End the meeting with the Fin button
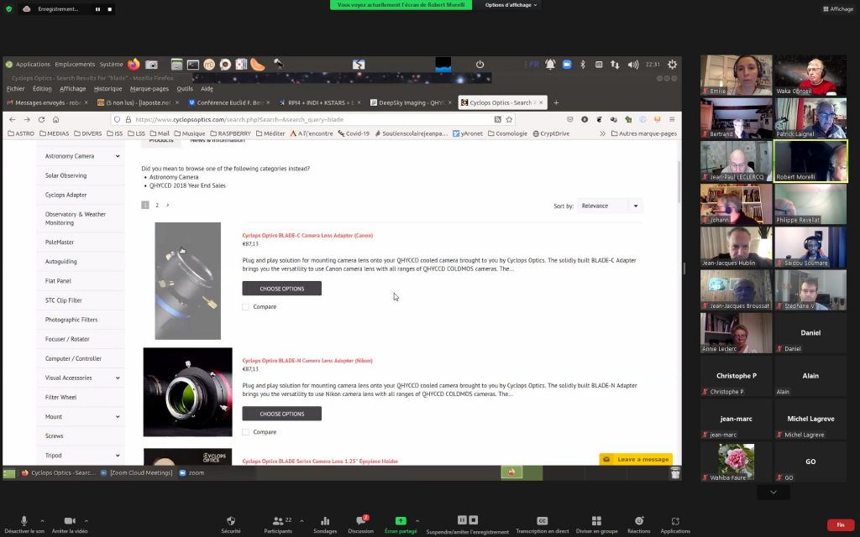The height and width of the screenshot is (537, 860). pyautogui.click(x=840, y=525)
